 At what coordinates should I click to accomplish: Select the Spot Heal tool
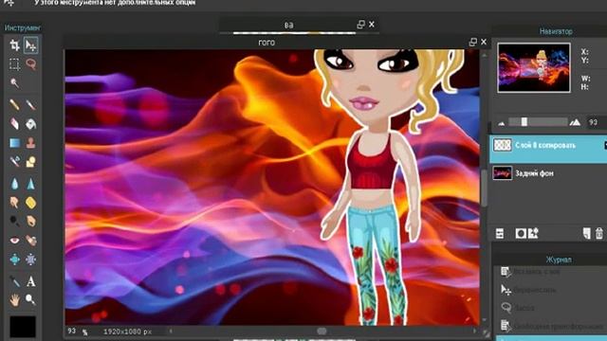30,241
